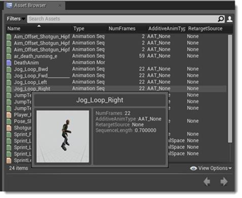Image resolution: width=242 pixels, height=198 pixels.
Task: Click the Jog_Loop_Fwd sequence icon
Action: 9,76
